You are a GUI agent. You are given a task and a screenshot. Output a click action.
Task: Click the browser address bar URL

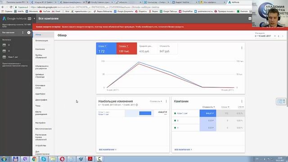coord(94,7)
